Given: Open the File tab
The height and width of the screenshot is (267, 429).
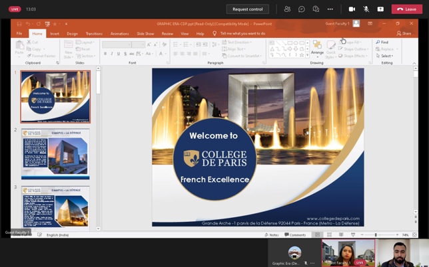Looking at the screenshot, I should tap(19, 34).
